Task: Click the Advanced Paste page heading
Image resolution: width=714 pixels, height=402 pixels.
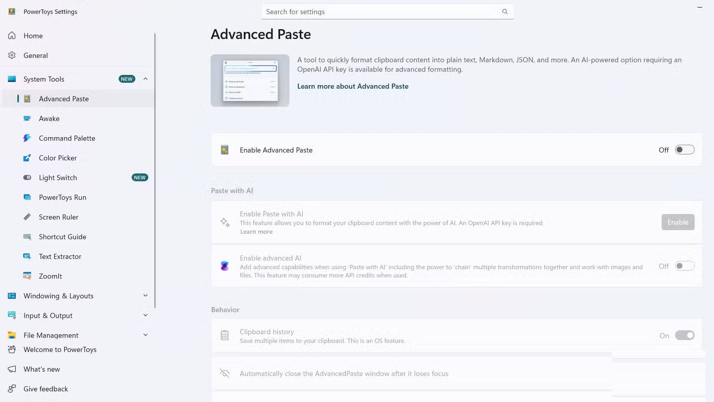Action: click(x=261, y=34)
